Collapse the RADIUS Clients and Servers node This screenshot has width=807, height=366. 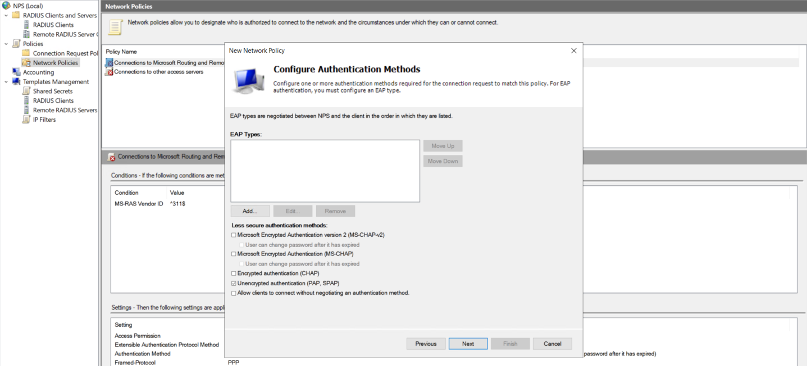[x=6, y=15]
